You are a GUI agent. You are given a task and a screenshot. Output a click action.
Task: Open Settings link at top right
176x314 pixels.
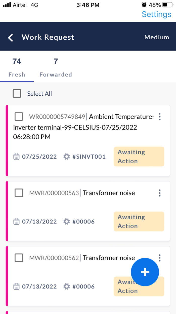(156, 14)
